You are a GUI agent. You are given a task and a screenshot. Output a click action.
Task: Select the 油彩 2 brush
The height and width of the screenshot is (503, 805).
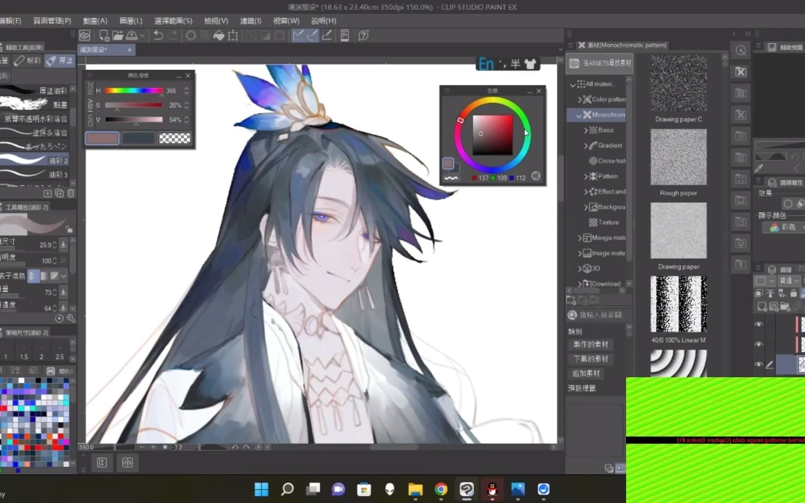coord(35,160)
